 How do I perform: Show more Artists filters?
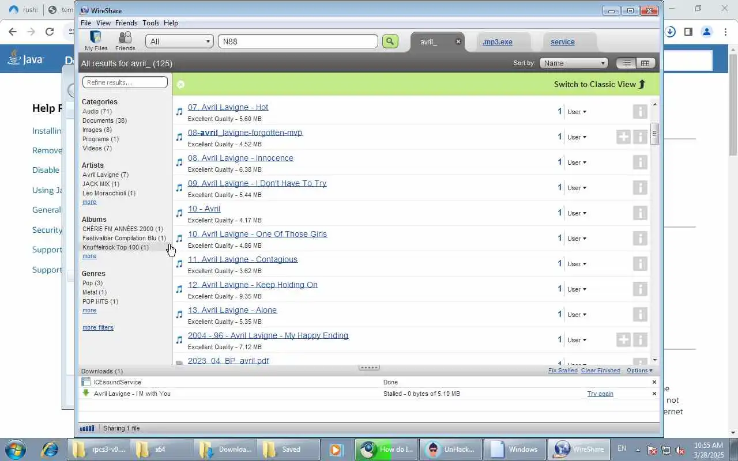point(89,202)
